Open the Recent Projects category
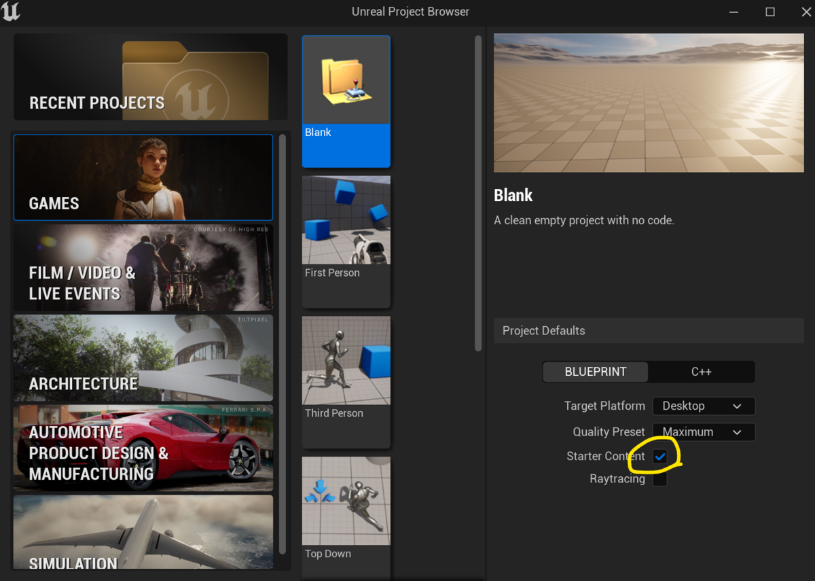Image resolution: width=815 pixels, height=581 pixels. [x=150, y=77]
